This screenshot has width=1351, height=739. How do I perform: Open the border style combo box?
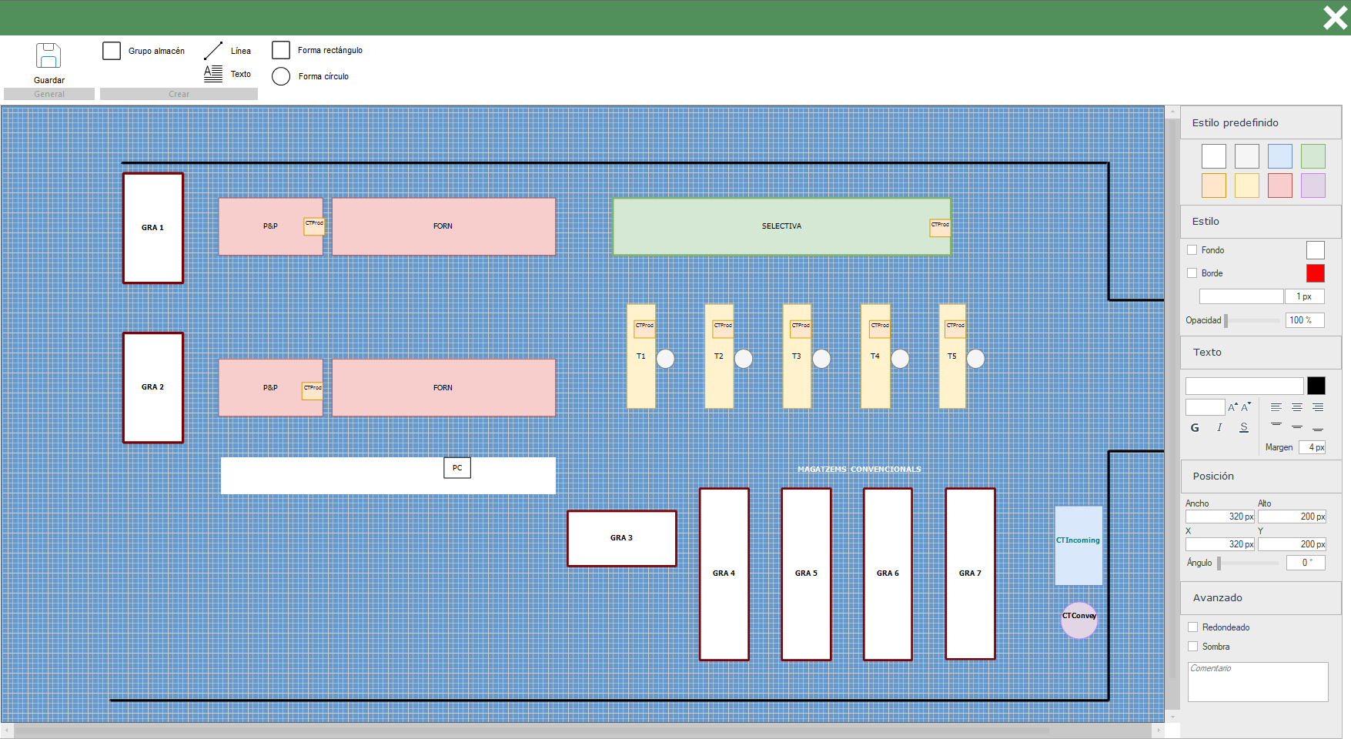pos(1241,296)
